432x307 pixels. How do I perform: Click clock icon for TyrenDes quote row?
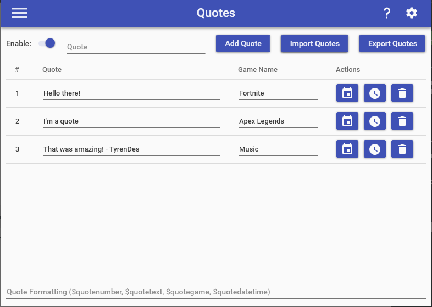click(x=374, y=149)
